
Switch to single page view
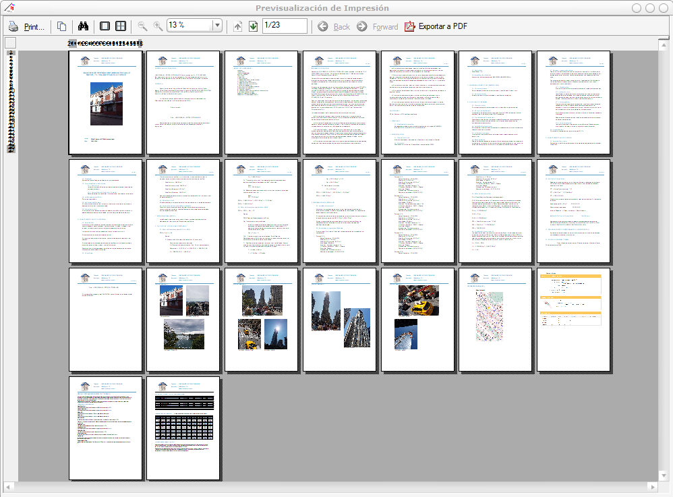click(x=105, y=26)
